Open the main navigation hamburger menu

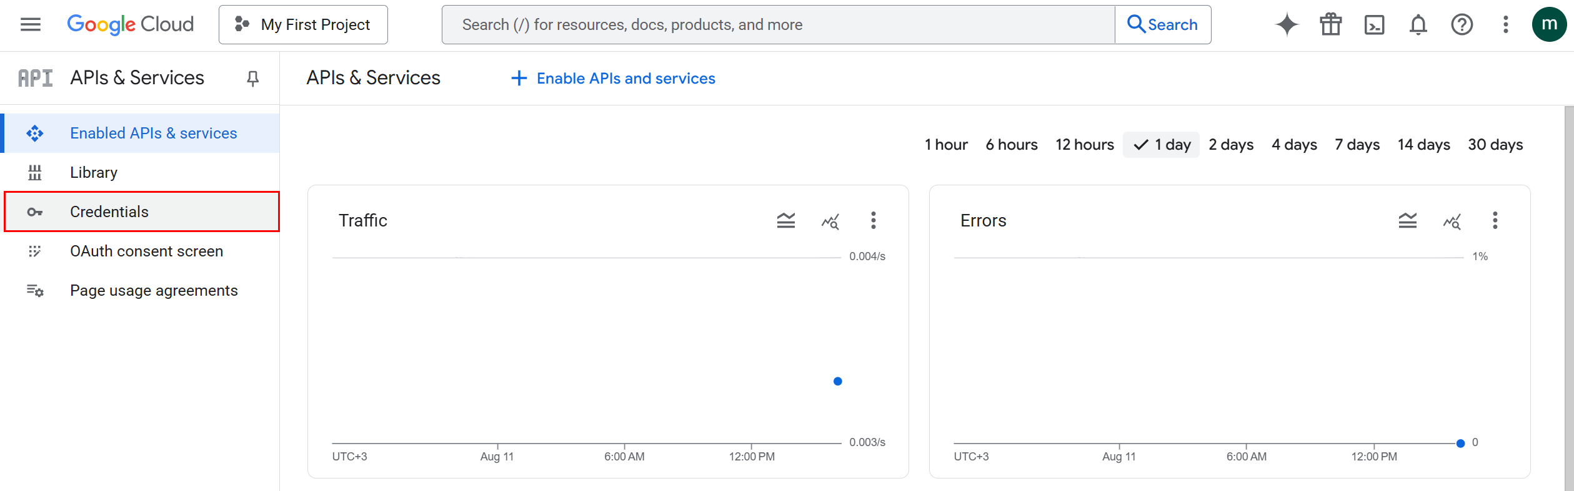point(31,24)
